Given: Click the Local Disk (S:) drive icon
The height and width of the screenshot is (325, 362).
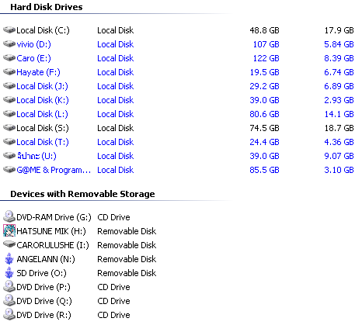Looking at the screenshot, I should click(x=9, y=128).
